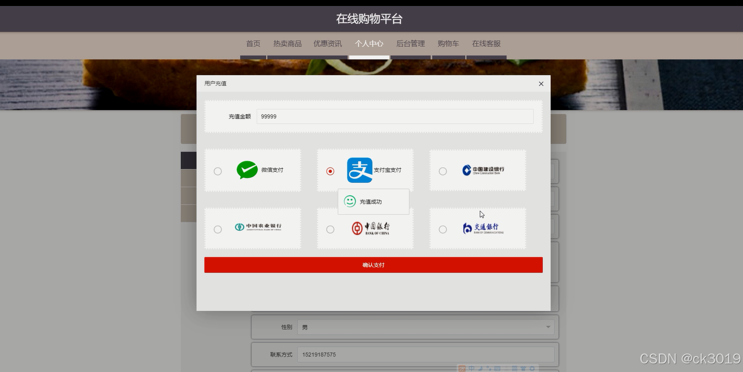This screenshot has height=372, width=743.
Task: Click the blue Alipay logo
Action: (360, 170)
